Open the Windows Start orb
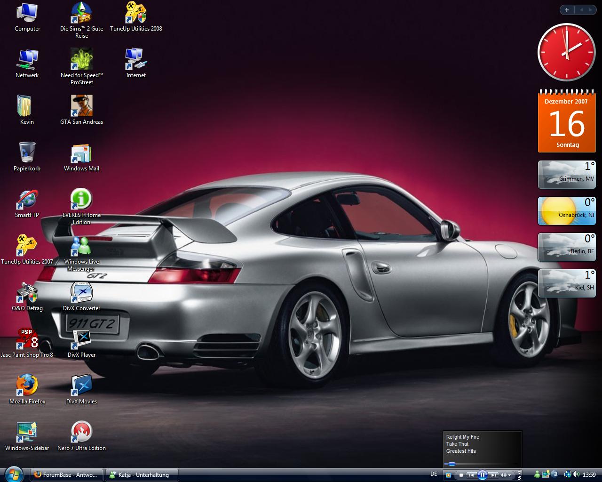Viewport: 602px width, 482px height. click(x=14, y=474)
